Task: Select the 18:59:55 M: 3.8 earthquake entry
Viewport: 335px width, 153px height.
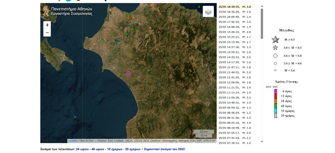Action: pyautogui.click(x=234, y=7)
